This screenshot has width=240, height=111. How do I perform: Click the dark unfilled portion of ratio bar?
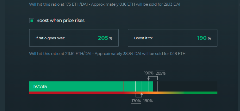coord(185,86)
